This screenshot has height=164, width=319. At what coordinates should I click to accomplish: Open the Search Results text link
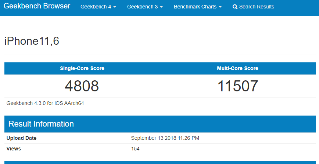(x=257, y=7)
